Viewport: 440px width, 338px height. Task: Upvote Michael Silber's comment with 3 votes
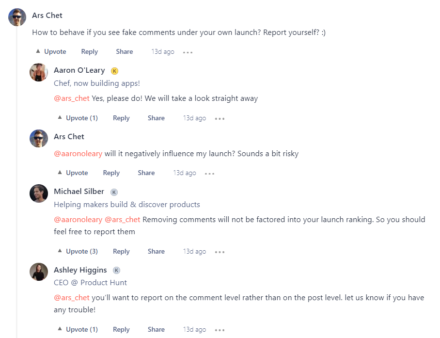[78, 251]
